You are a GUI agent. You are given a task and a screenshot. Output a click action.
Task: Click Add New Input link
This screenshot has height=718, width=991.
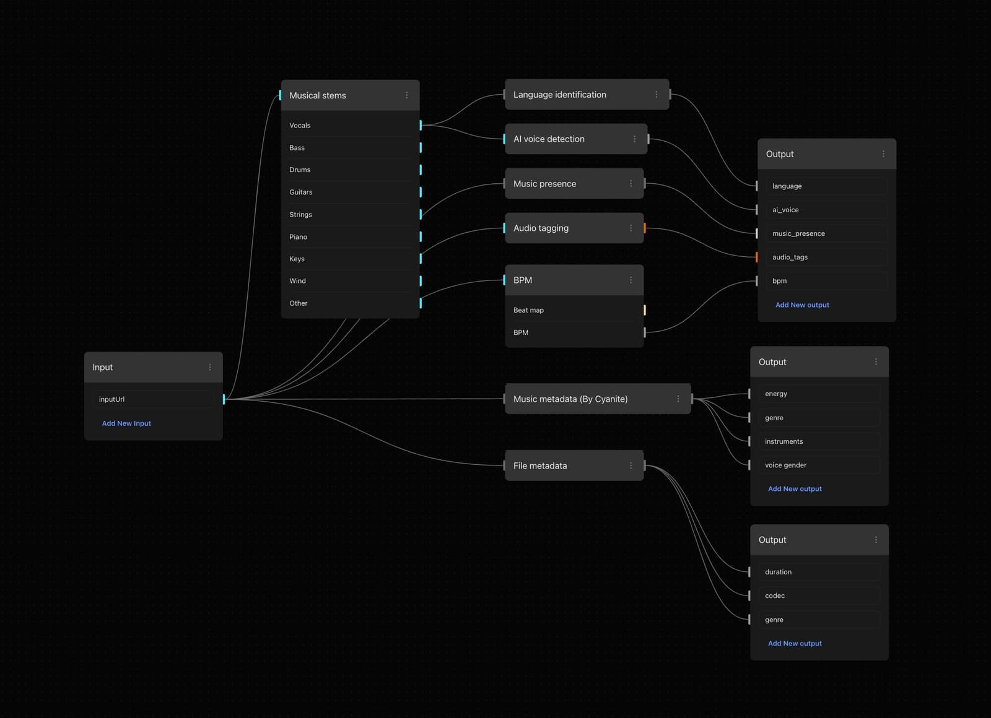point(126,423)
